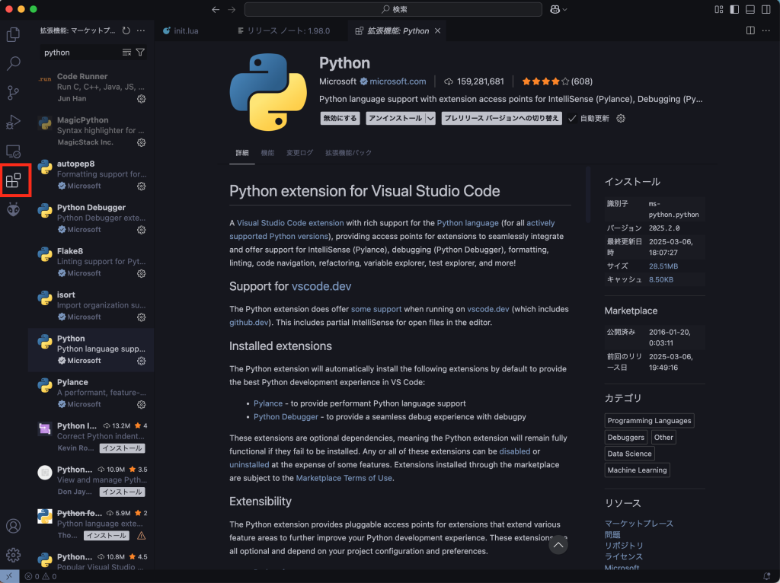Screen dimensions: 780x583
Task: Toggle the bottom panel visibility
Action: coord(750,9)
